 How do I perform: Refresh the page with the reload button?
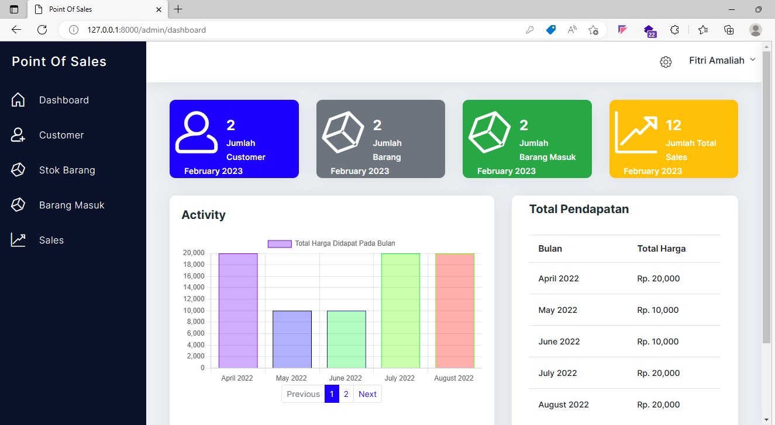tap(42, 30)
